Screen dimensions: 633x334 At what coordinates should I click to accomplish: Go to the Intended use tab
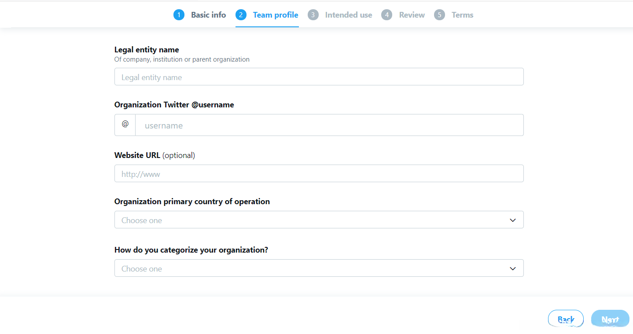pos(348,15)
